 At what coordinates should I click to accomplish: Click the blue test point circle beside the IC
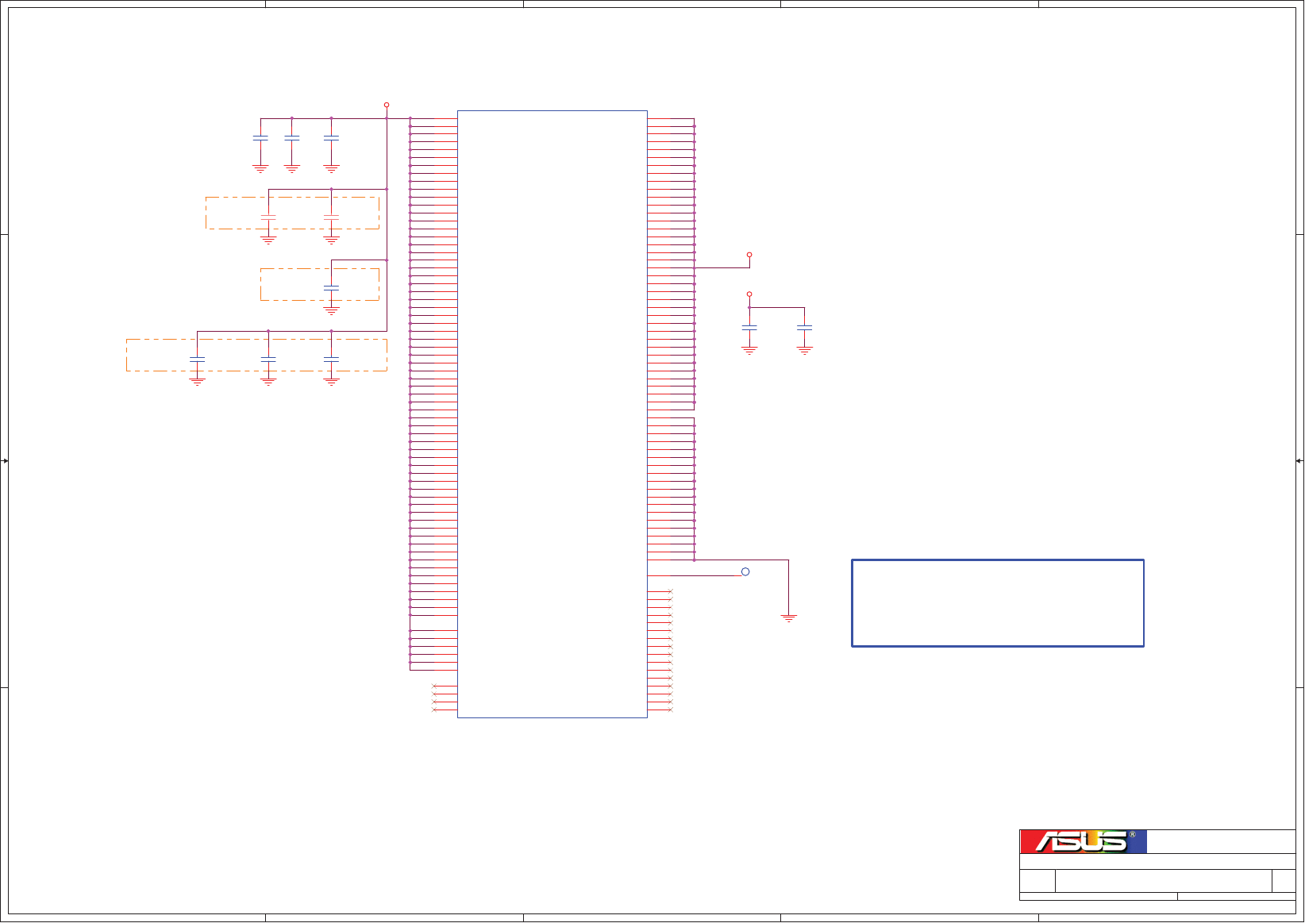[745, 572]
